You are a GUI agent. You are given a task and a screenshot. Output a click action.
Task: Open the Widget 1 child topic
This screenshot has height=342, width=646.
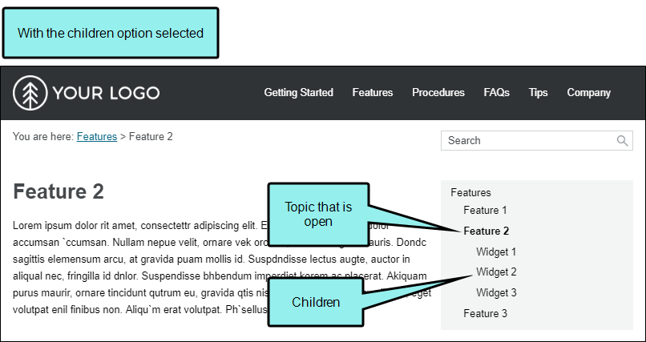click(x=496, y=251)
